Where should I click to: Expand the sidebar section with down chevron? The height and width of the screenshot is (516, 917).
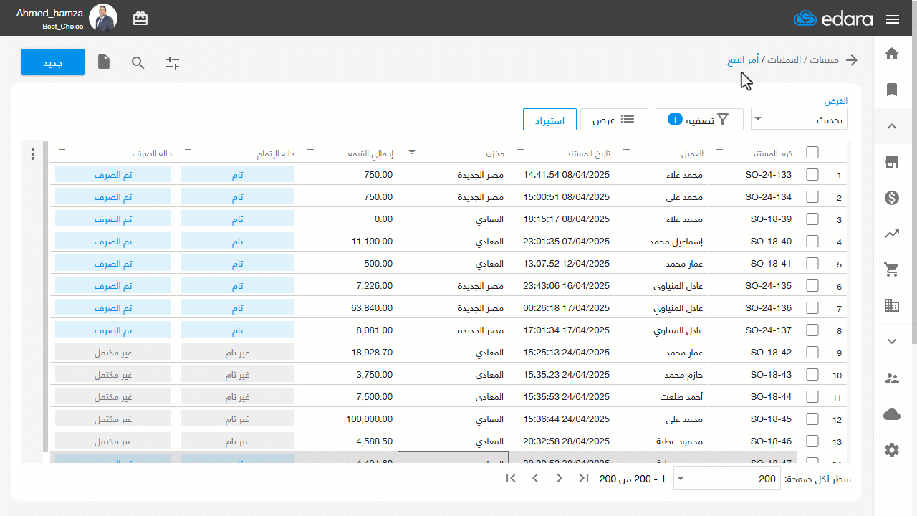coord(892,341)
